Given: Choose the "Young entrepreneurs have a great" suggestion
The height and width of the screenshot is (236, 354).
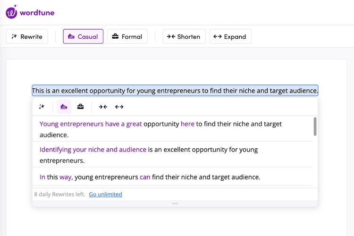Looking at the screenshot, I should pyautogui.click(x=160, y=129).
